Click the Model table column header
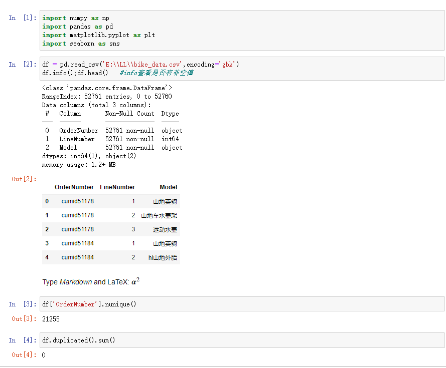The image size is (446, 368). pos(169,187)
